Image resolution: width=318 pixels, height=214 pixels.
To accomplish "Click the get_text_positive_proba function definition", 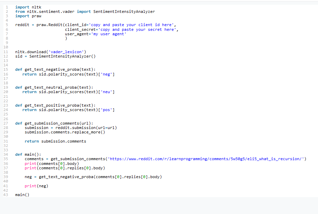I will [x=55, y=105].
